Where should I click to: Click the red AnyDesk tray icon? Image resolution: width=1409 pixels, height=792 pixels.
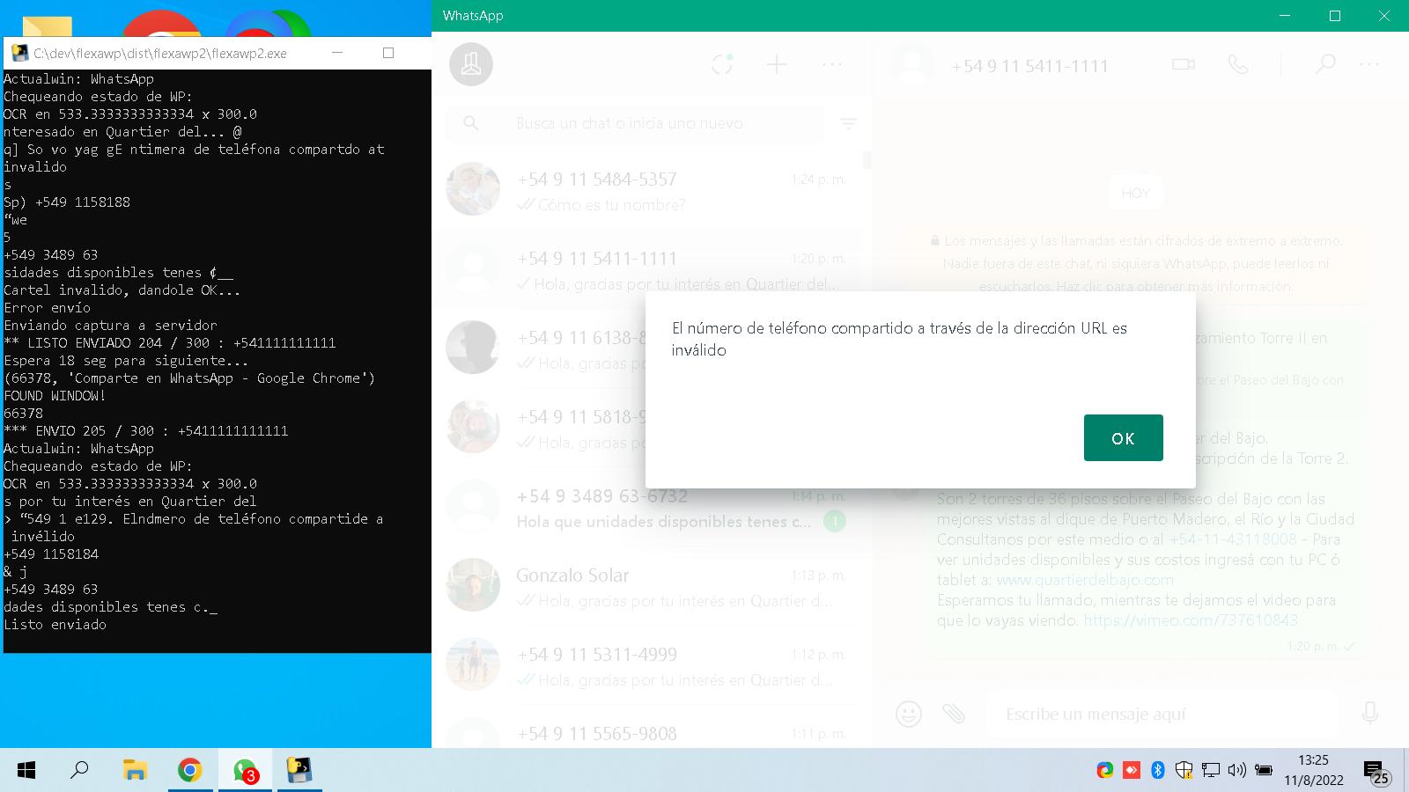coord(1132,771)
